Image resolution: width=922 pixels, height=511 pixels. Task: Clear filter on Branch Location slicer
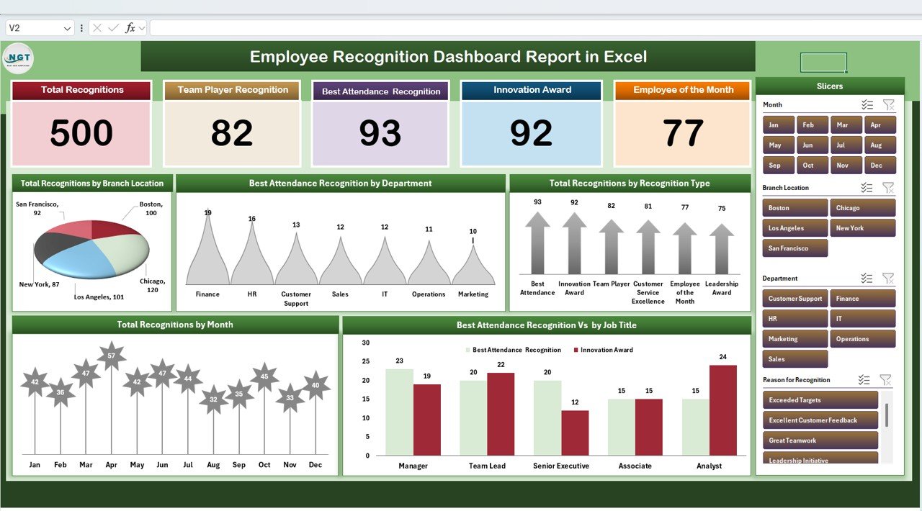click(x=888, y=188)
